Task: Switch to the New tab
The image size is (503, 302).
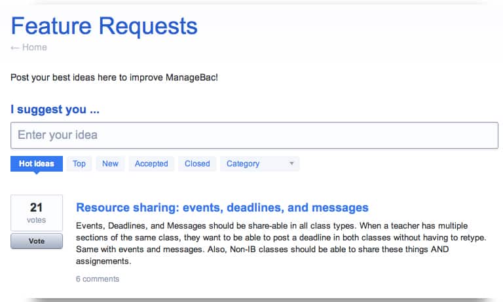Action: 110,164
